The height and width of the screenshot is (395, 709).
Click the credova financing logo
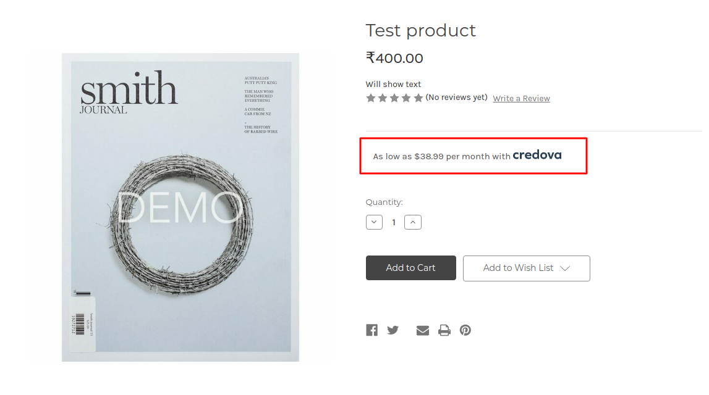537,155
